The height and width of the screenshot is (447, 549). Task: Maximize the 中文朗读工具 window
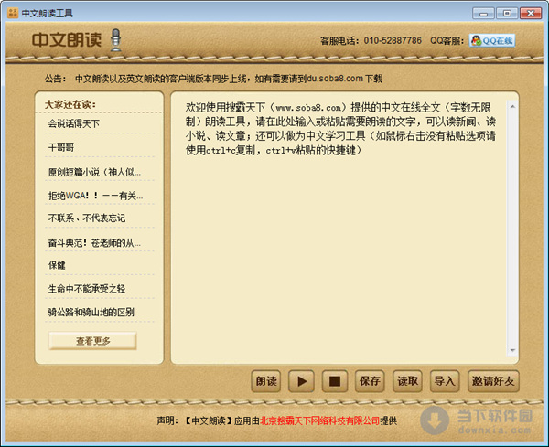point(507,14)
